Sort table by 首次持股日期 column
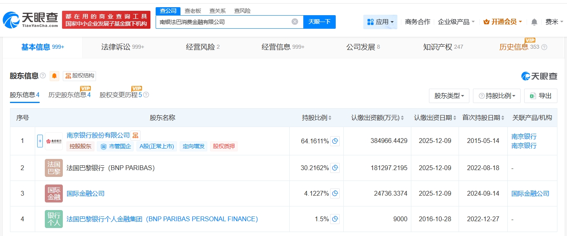This screenshot has width=567, height=236. (x=483, y=118)
